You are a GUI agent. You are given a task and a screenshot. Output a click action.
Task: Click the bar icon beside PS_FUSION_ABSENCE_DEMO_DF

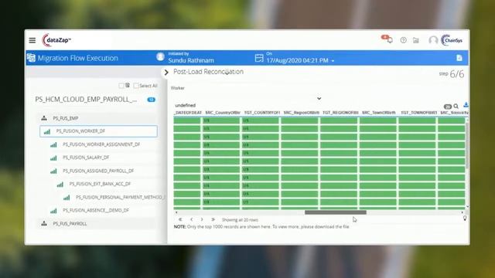(53, 211)
